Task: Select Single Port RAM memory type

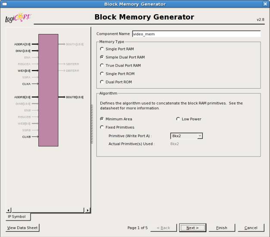Action: (102, 49)
